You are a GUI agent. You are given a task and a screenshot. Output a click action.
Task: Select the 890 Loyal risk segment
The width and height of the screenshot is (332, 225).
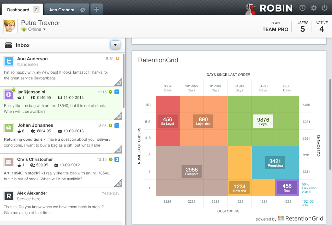coord(203,121)
